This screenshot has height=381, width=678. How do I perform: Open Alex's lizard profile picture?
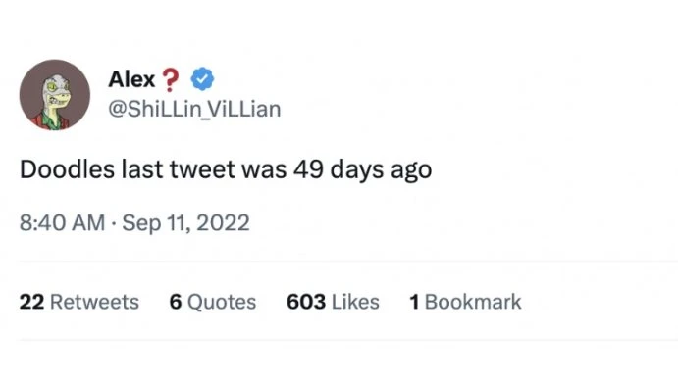[55, 94]
